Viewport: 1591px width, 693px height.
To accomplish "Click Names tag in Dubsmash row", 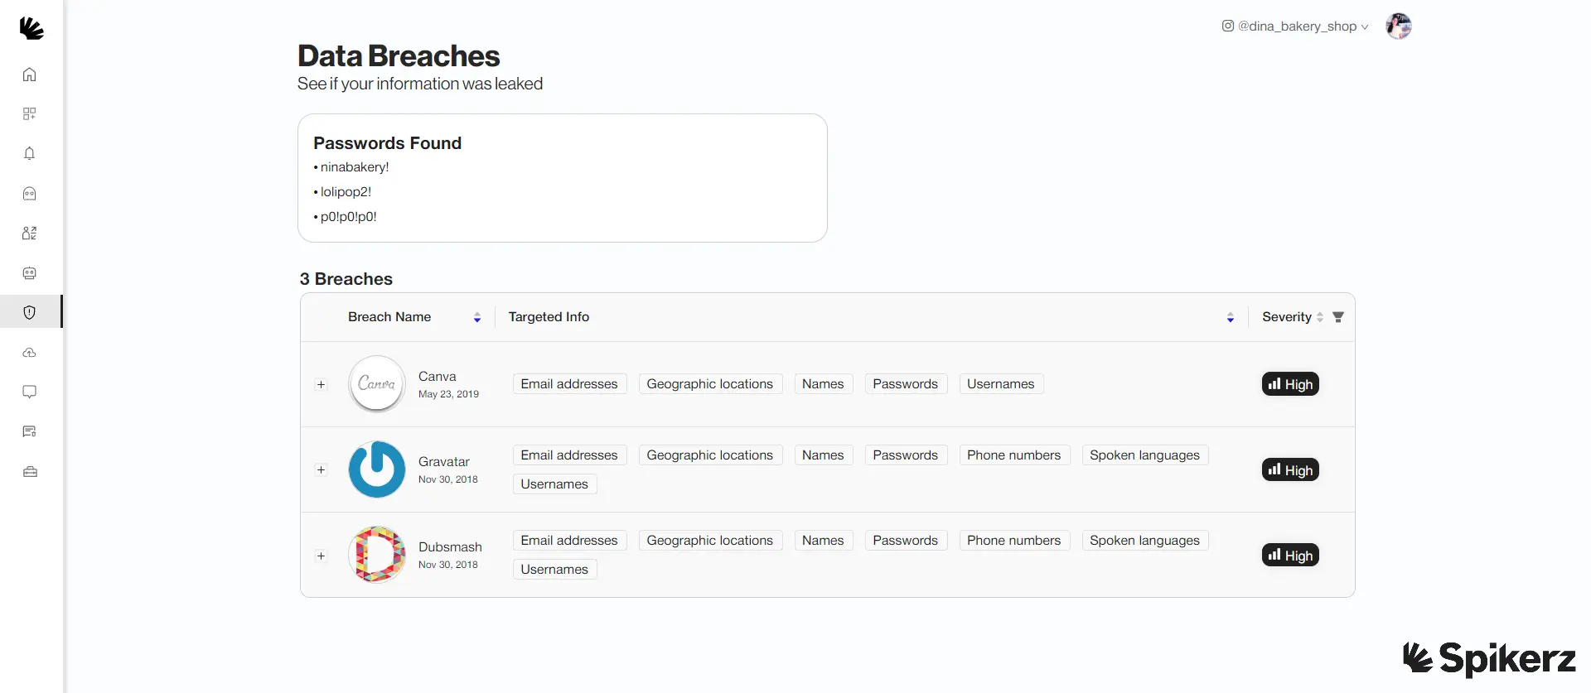I will tap(823, 541).
